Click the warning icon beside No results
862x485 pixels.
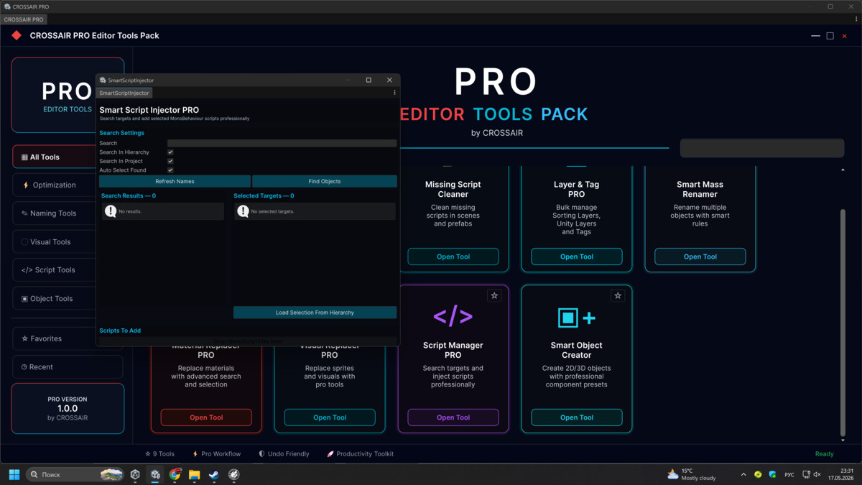point(111,211)
